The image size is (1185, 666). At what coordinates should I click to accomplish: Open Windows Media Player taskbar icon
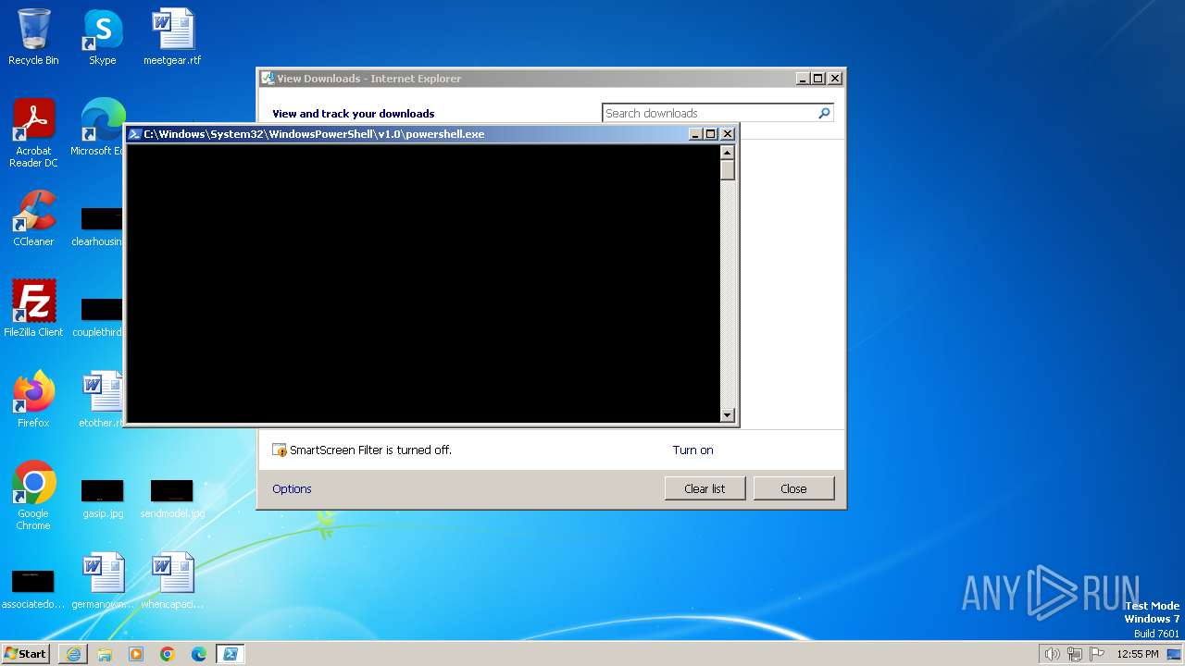[x=136, y=654]
